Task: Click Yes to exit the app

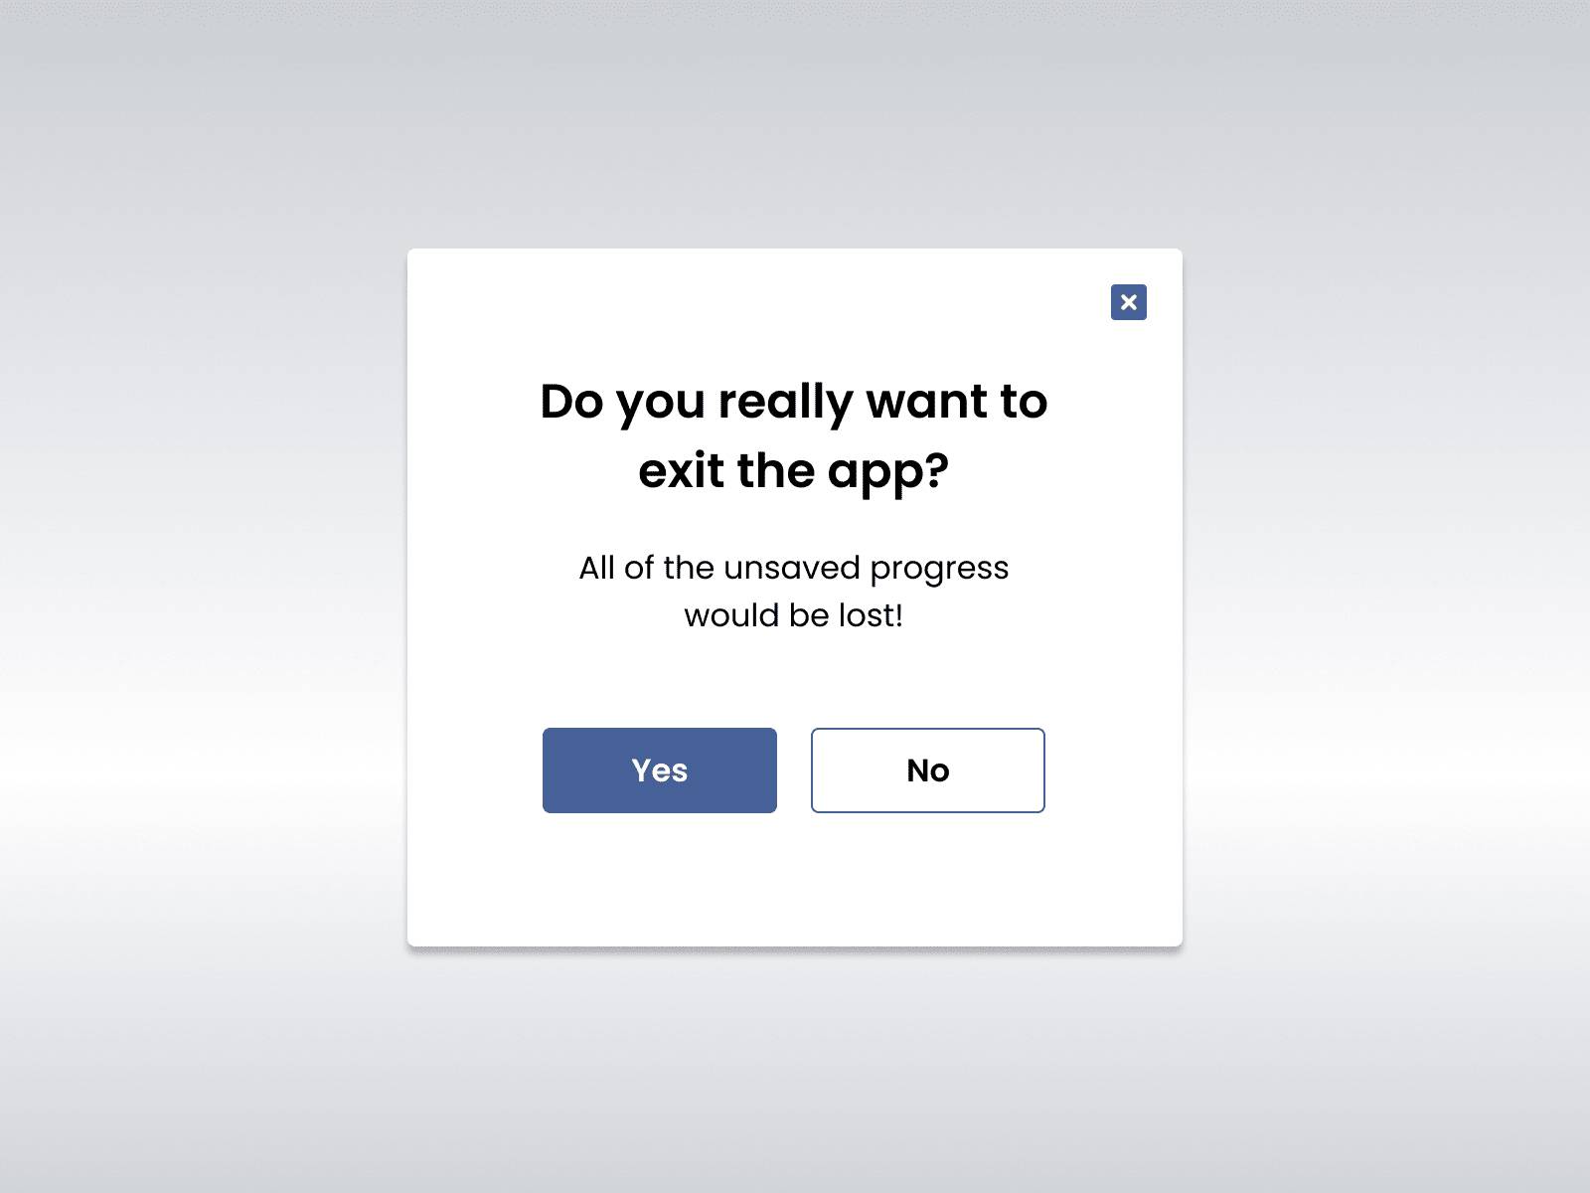Action: pos(659,770)
